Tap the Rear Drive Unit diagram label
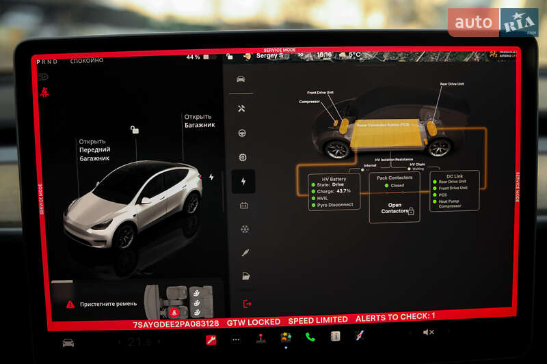This screenshot has width=547, height=364. 452,84
